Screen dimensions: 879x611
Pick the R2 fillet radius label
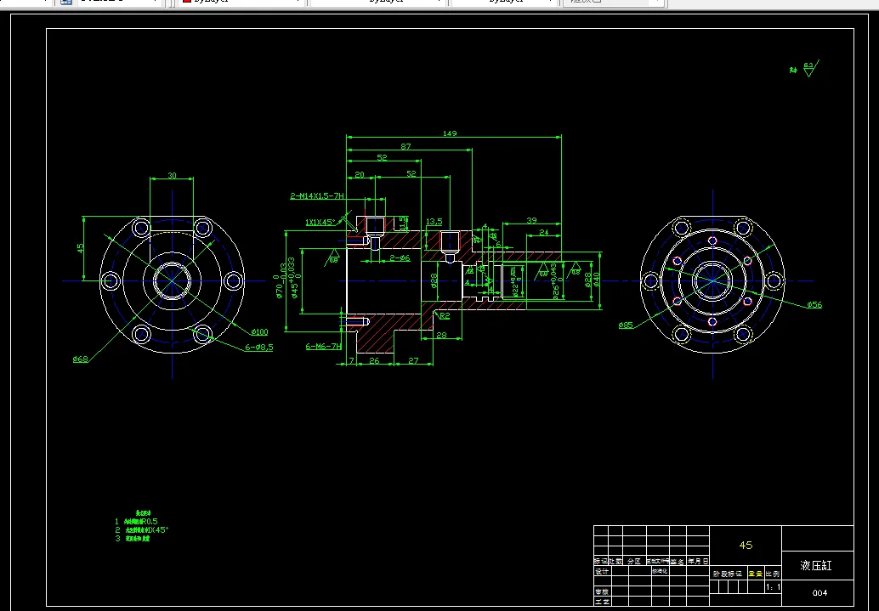click(x=445, y=315)
